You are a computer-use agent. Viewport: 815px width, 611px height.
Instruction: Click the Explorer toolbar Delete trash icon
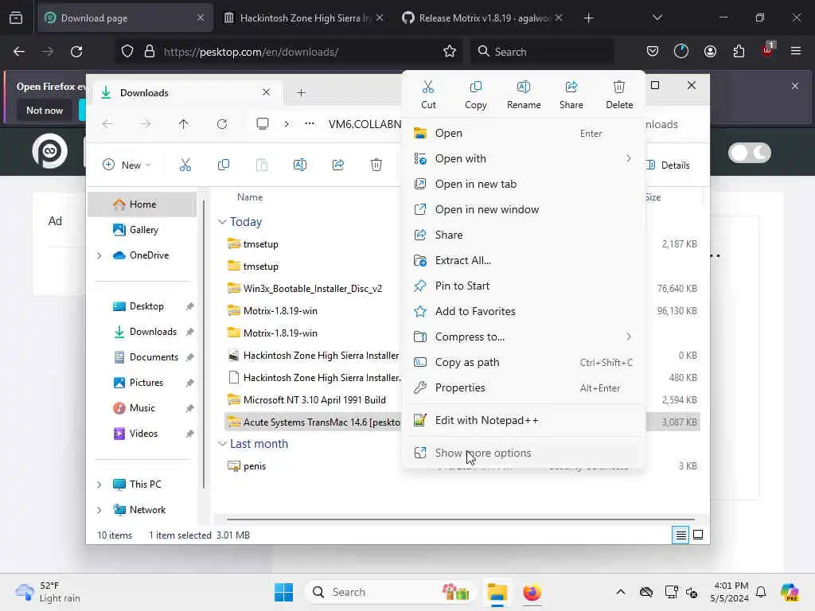pyautogui.click(x=376, y=165)
